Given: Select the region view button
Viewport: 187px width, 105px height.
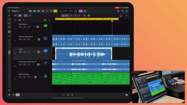Looking at the screenshot, I should click(x=25, y=15).
